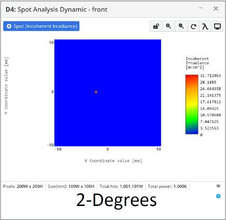Refresh the plot with the circular arrow icon
The height and width of the screenshot is (220, 226).
point(193,26)
